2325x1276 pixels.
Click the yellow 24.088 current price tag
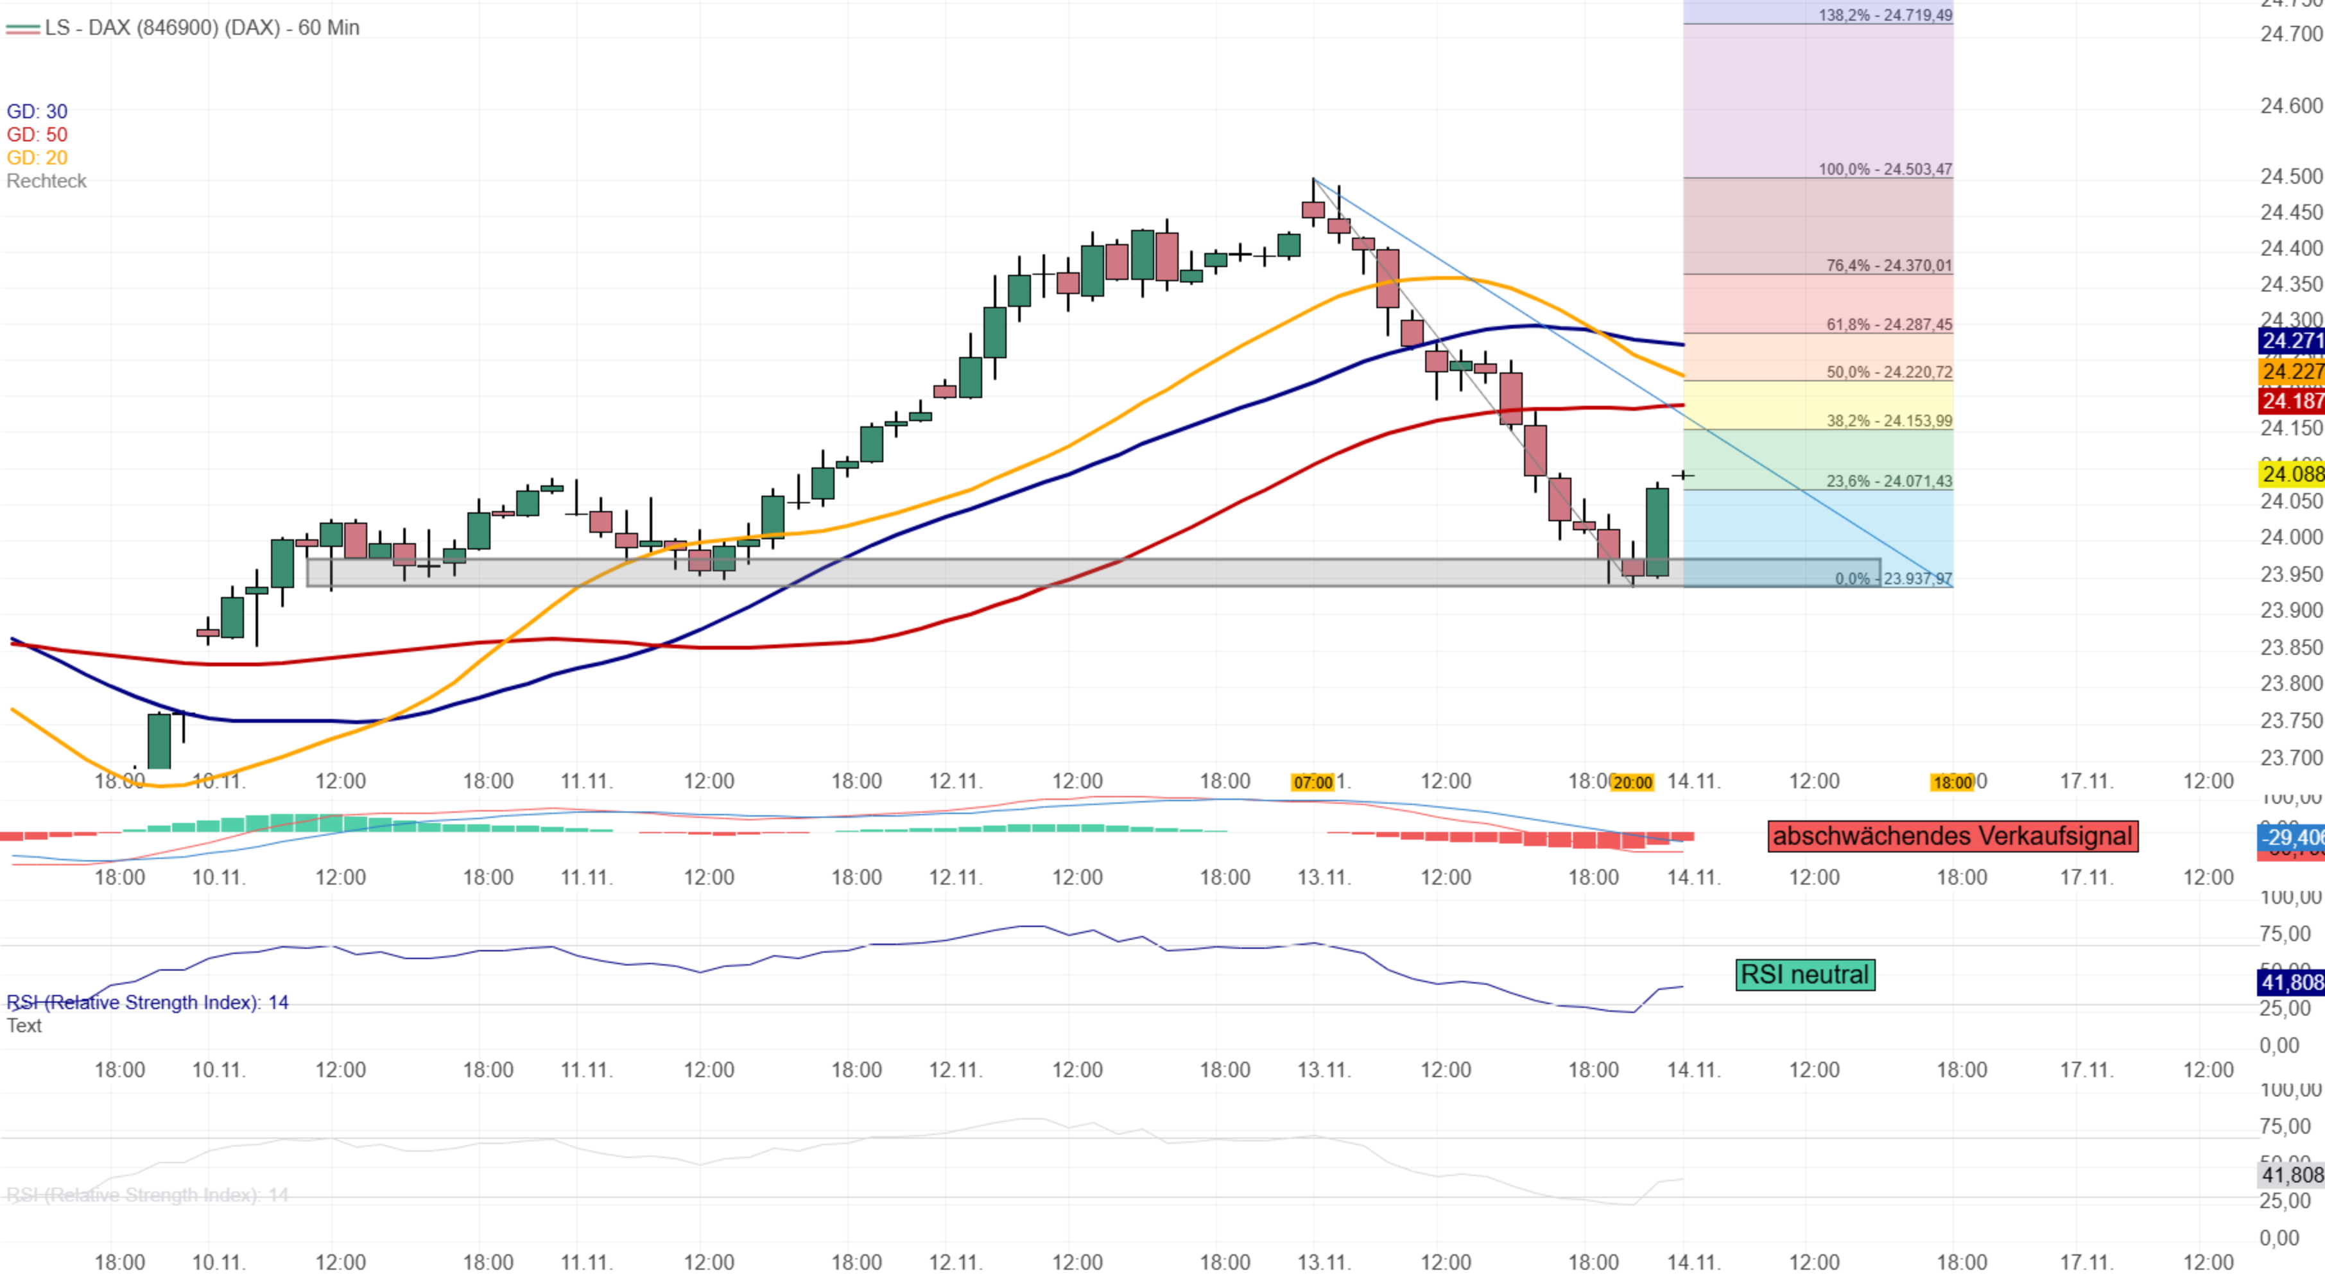click(x=2291, y=474)
